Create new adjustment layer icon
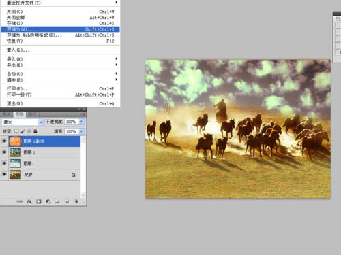This screenshot has height=255, width=341. (x=48, y=201)
